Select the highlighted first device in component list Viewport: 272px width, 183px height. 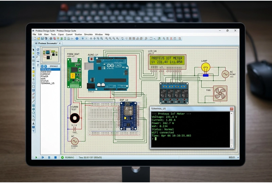click(50, 69)
